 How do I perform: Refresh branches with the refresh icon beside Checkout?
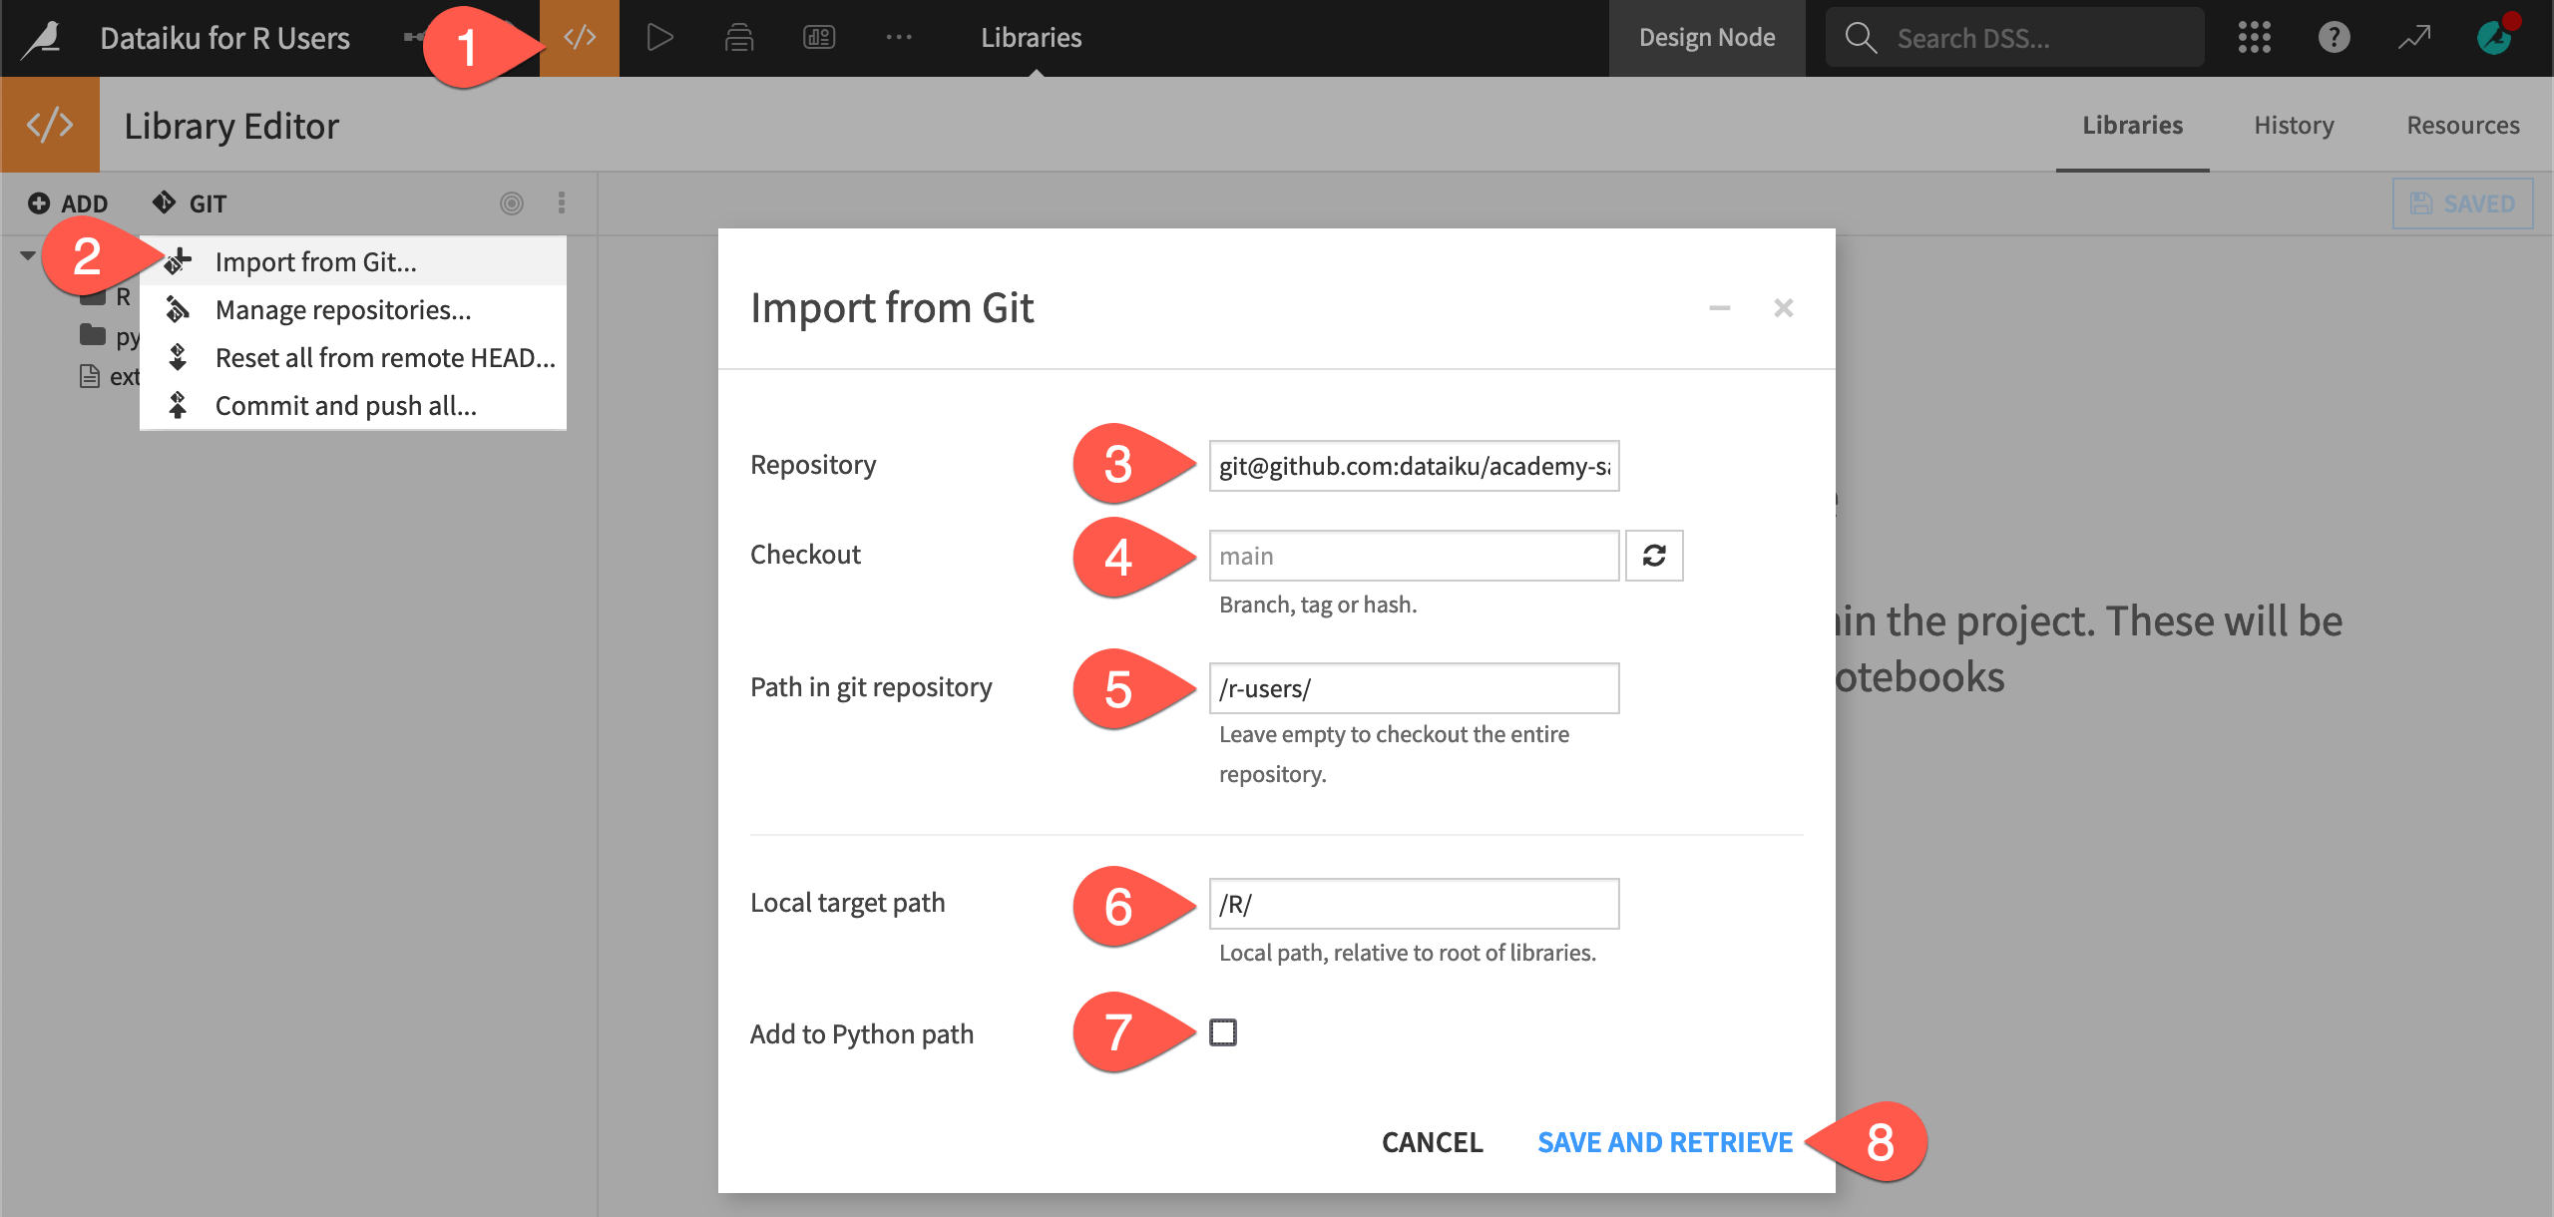click(1654, 556)
